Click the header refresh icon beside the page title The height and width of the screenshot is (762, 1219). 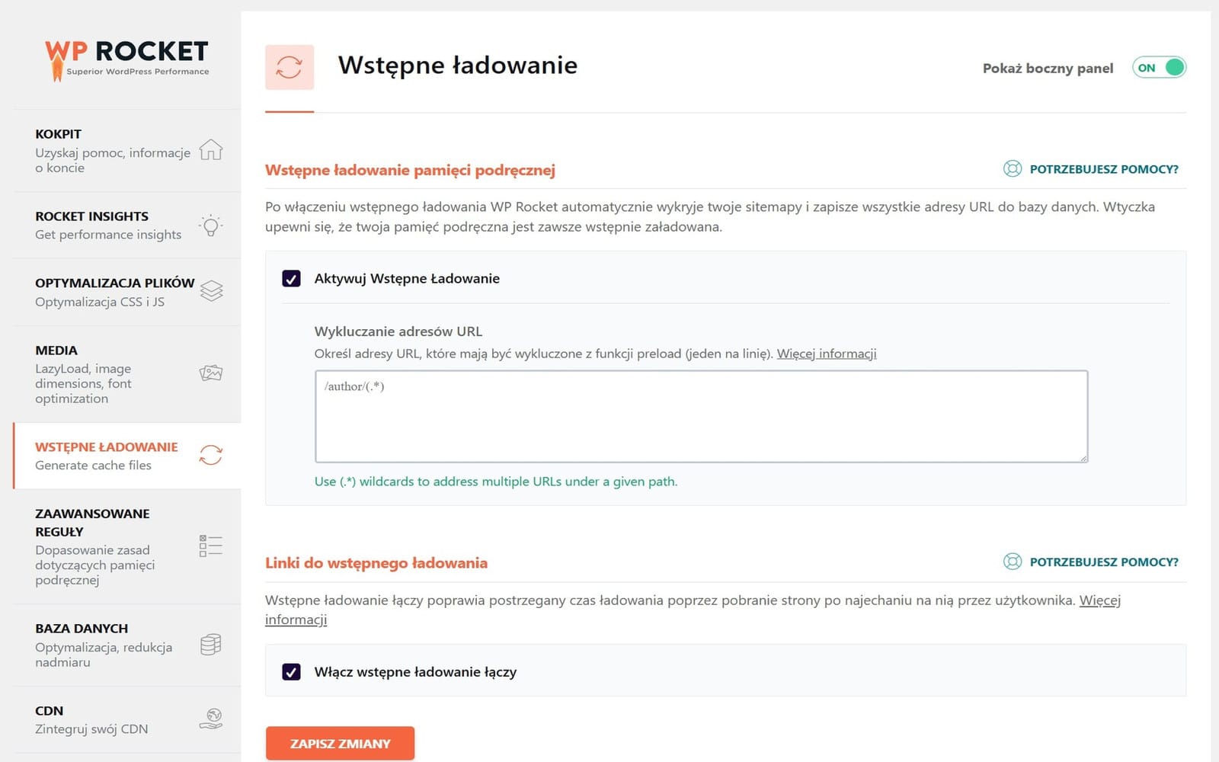tap(290, 67)
